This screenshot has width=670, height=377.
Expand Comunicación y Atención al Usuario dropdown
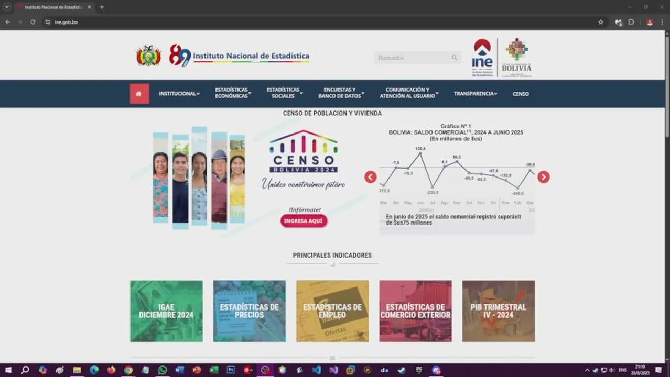(409, 93)
